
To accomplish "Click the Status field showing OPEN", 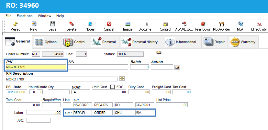I will pyautogui.click(x=130, y=54).
